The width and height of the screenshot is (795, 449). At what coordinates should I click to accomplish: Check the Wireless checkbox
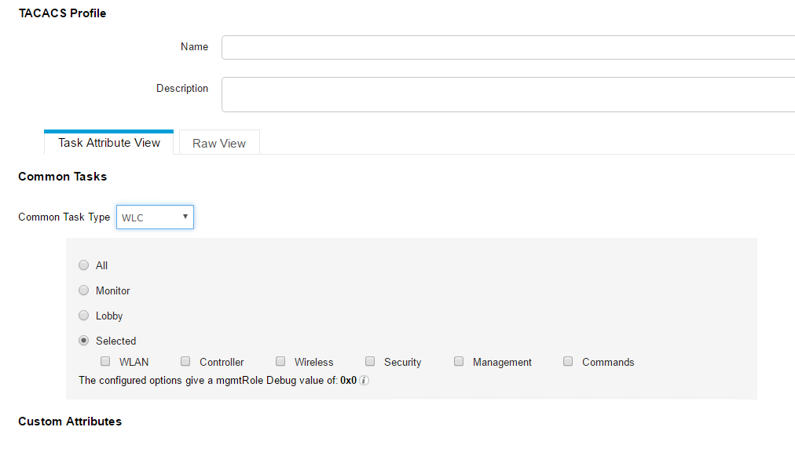tap(280, 361)
